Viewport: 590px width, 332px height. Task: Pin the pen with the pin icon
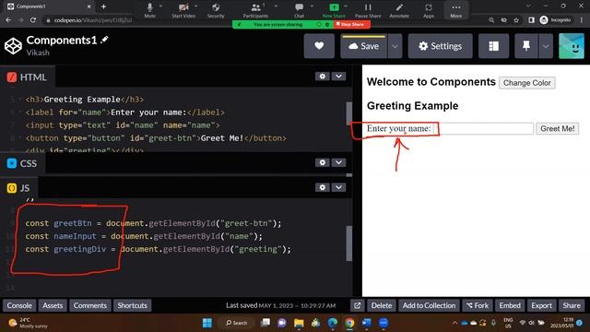point(526,46)
